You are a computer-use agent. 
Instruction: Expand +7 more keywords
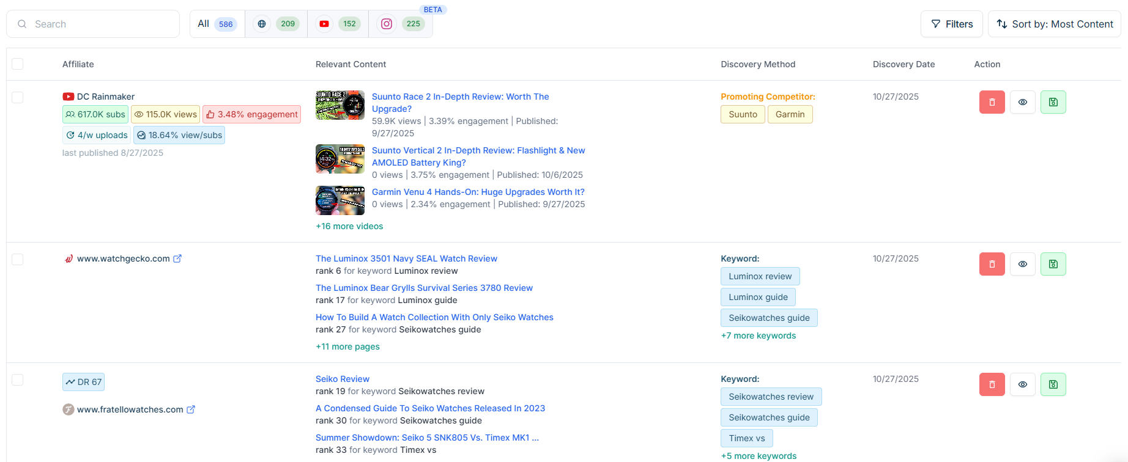[759, 335]
